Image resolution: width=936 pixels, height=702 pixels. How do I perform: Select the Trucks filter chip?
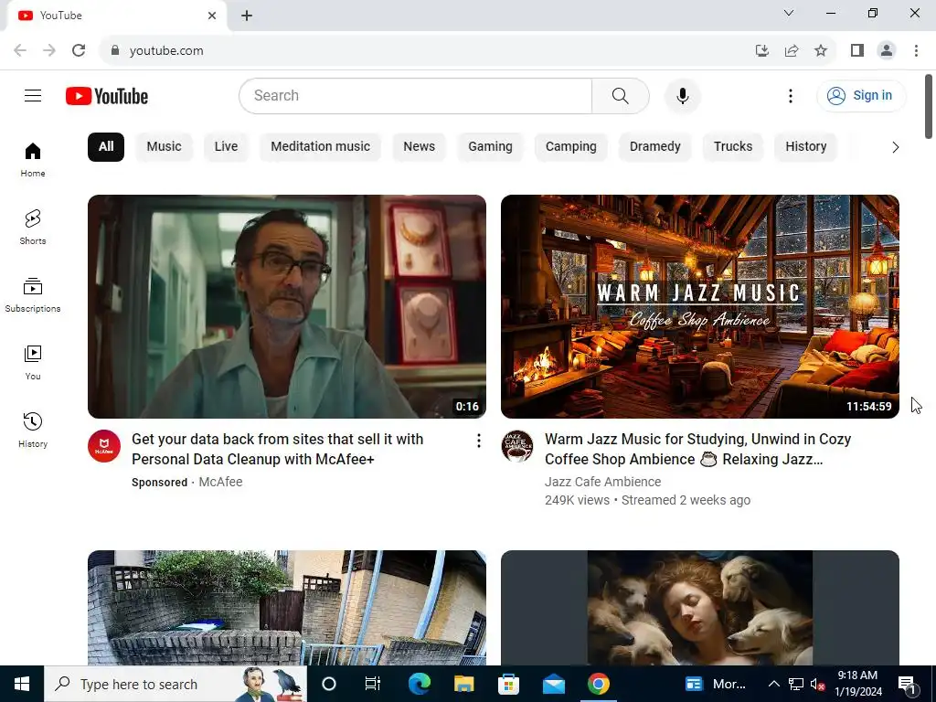[733, 147]
